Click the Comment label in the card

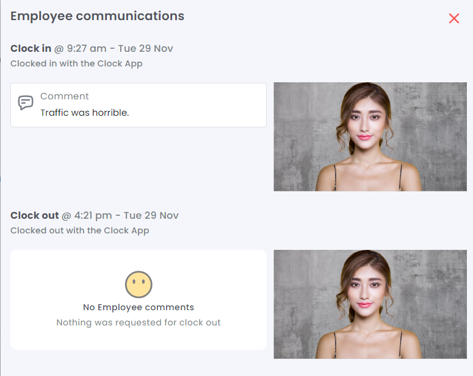[64, 96]
